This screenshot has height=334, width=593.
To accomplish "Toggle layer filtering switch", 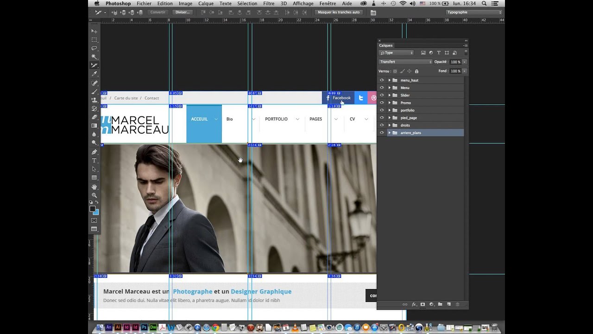I will pyautogui.click(x=466, y=53).
